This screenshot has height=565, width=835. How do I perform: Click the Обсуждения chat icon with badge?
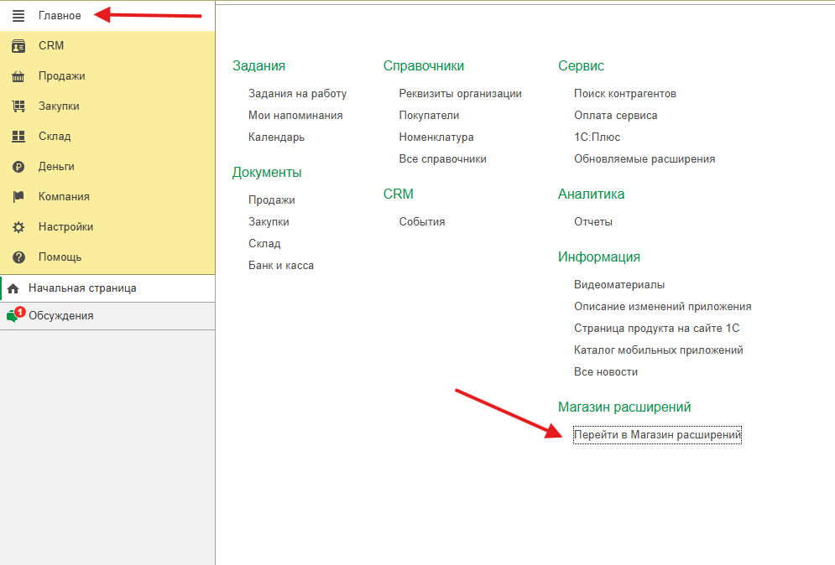(x=15, y=315)
